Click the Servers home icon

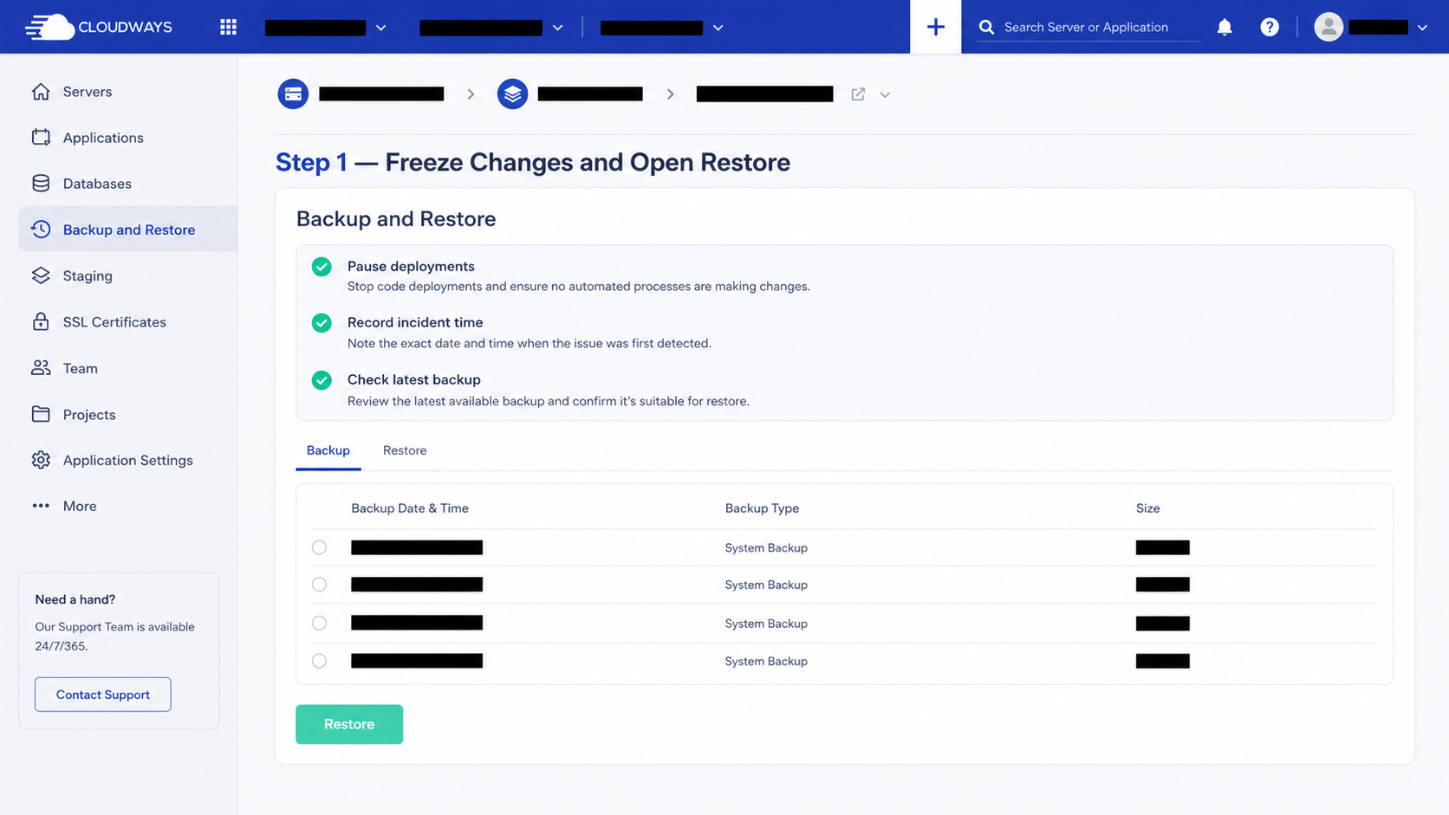tap(41, 91)
